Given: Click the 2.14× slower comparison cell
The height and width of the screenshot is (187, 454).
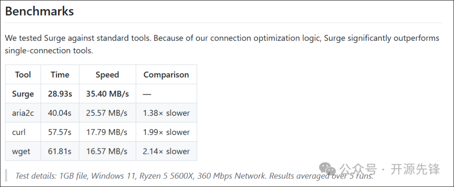Looking at the screenshot, I should [166, 151].
